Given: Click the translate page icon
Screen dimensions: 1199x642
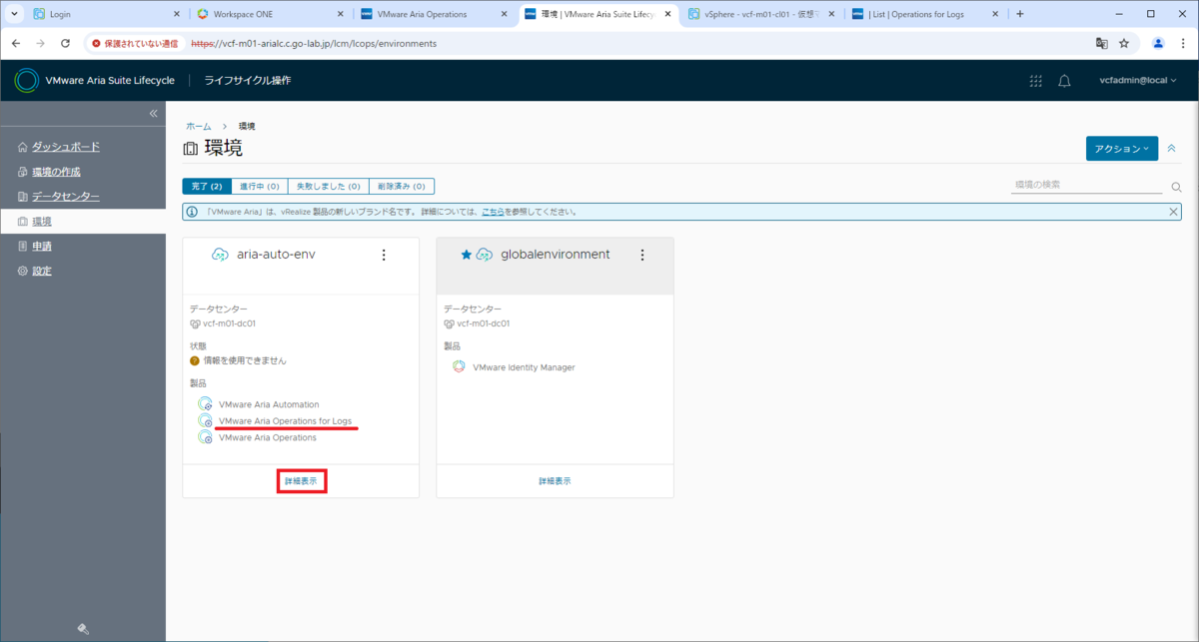Looking at the screenshot, I should tap(1101, 44).
